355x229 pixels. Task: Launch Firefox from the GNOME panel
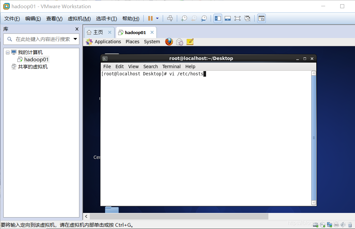pos(169,42)
